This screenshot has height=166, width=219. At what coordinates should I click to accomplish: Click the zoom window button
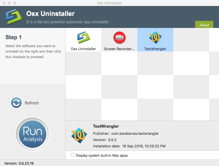15,3
